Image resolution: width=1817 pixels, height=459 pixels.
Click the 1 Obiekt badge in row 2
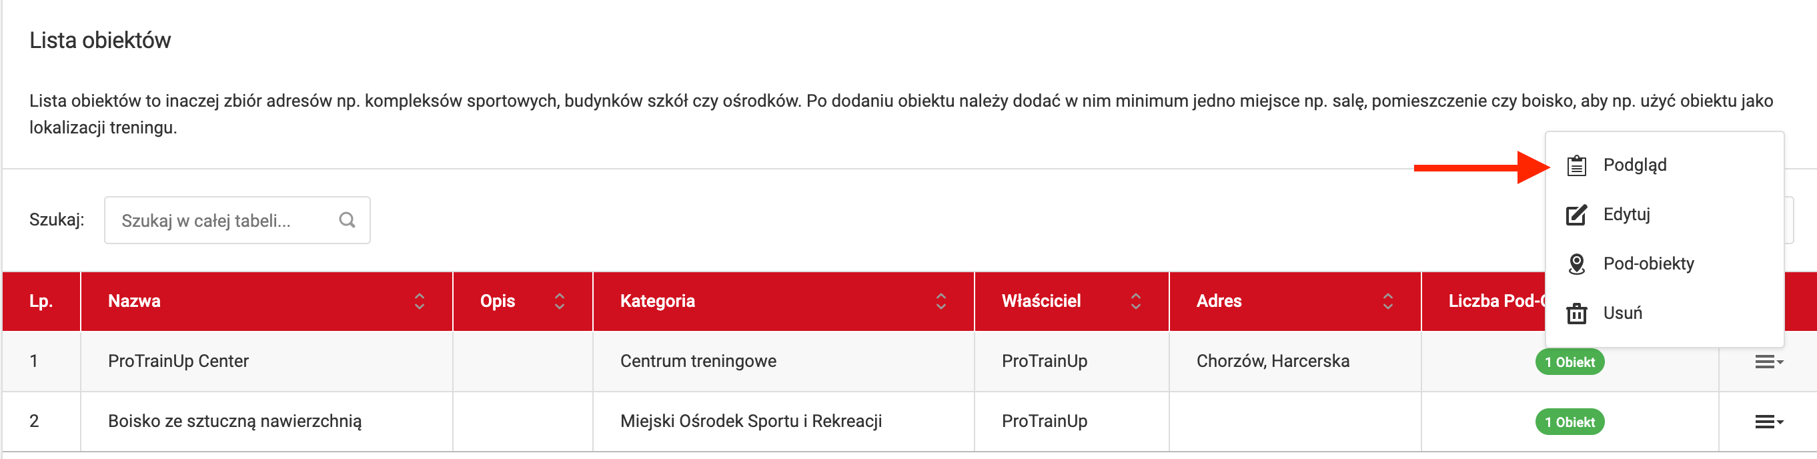click(1570, 422)
